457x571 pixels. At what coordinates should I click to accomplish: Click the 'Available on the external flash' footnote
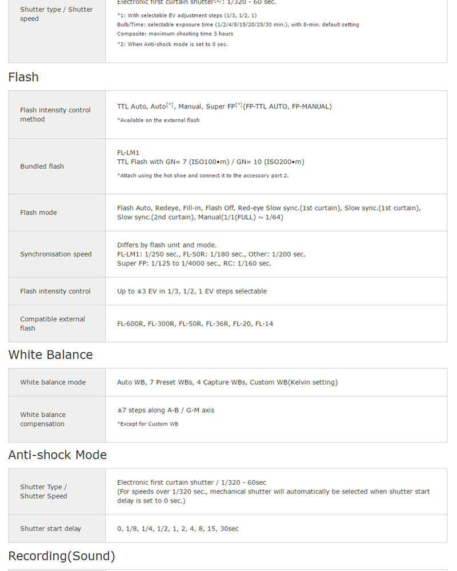click(x=158, y=120)
